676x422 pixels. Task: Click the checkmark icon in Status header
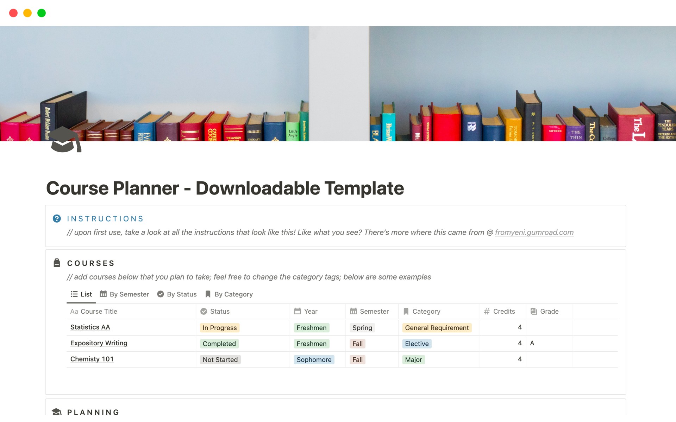[x=204, y=311]
